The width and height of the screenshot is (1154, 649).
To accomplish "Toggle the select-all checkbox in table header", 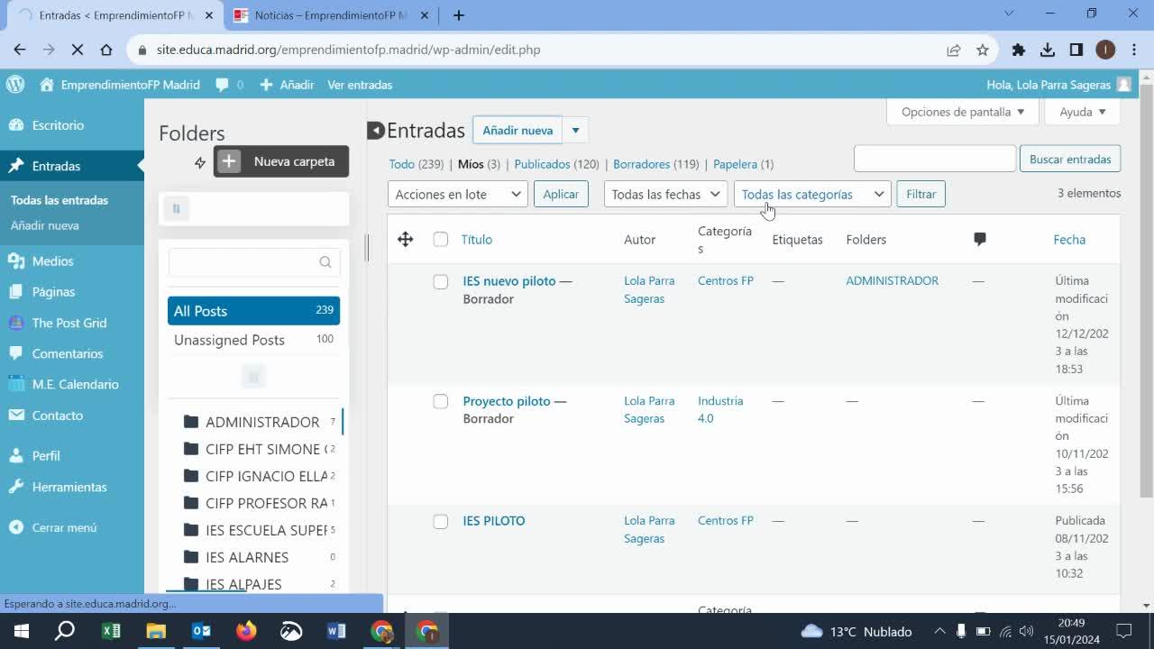I will click(440, 239).
